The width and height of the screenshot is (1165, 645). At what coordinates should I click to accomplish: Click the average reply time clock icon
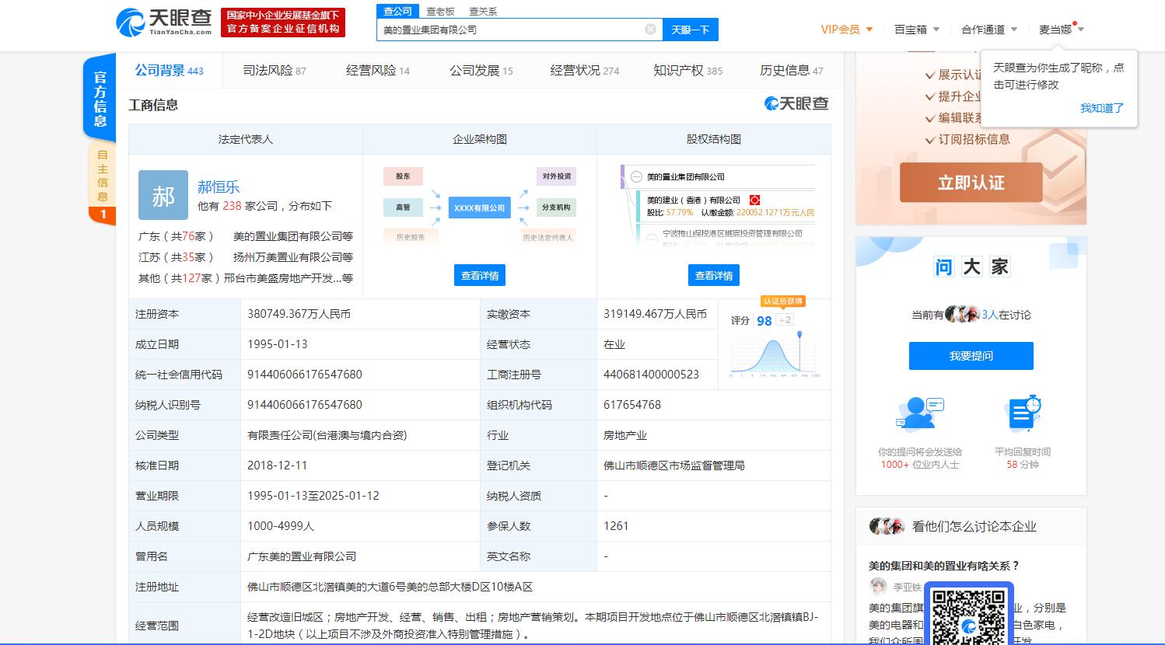[1023, 414]
